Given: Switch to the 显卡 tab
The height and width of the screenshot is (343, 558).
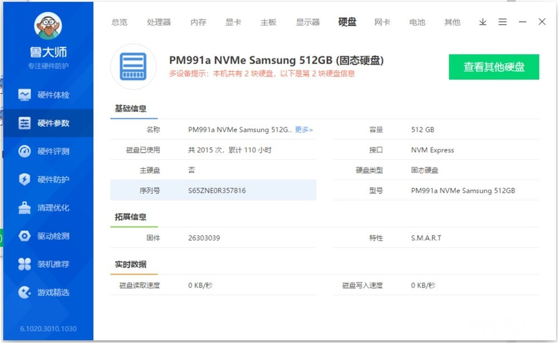Looking at the screenshot, I should point(233,22).
